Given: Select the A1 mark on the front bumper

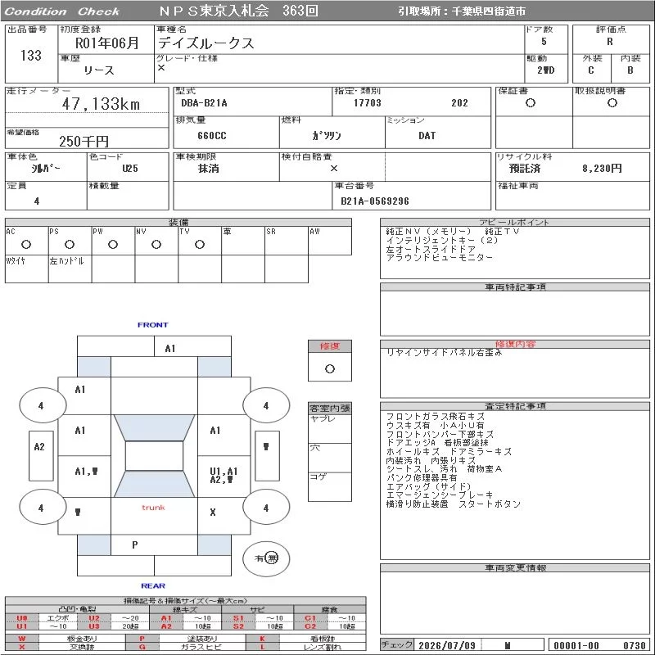Looking at the screenshot, I should (x=170, y=349).
